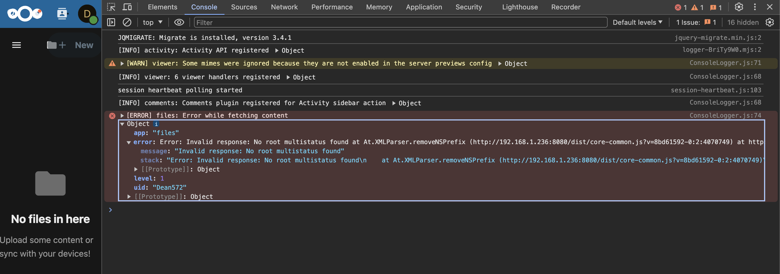The width and height of the screenshot is (780, 274).
Task: Expand the WARN viewer message
Action: [122, 63]
